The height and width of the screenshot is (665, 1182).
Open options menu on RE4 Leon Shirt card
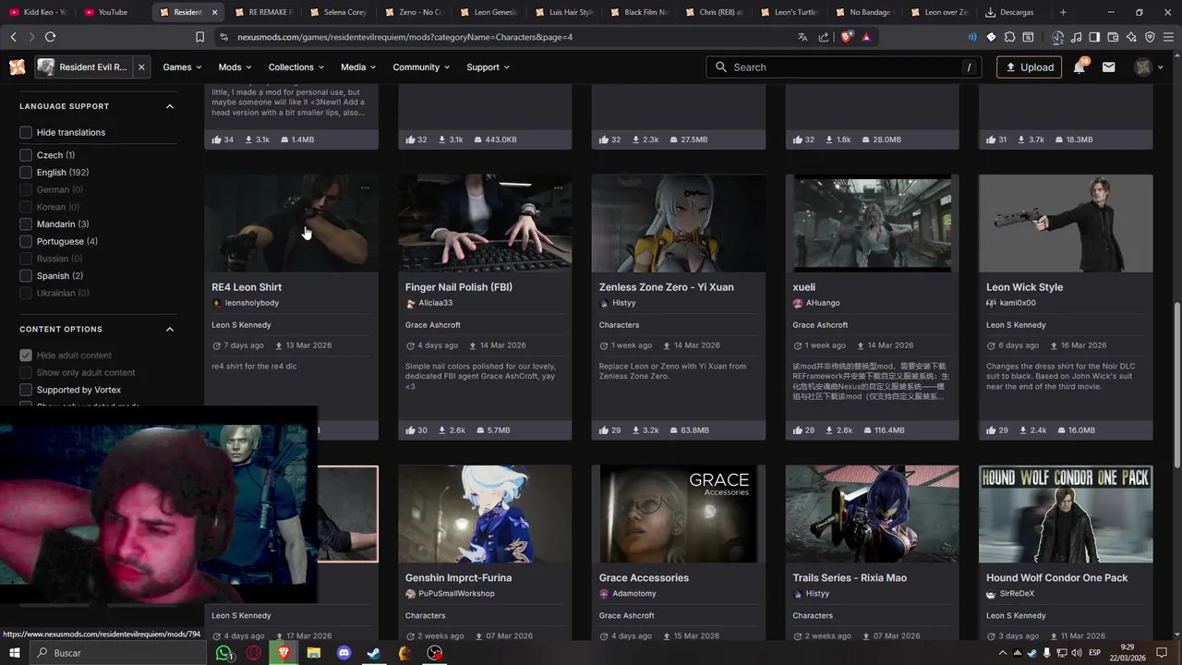(365, 187)
